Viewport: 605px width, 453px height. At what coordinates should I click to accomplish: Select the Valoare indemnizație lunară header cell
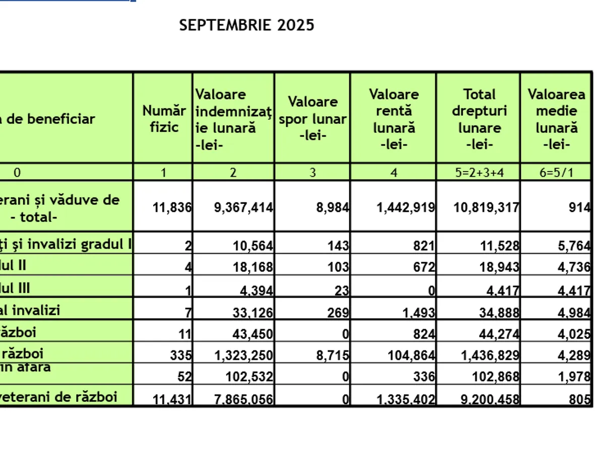click(233, 119)
